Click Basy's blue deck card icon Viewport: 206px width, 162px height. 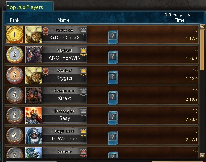pyautogui.click(x=113, y=118)
